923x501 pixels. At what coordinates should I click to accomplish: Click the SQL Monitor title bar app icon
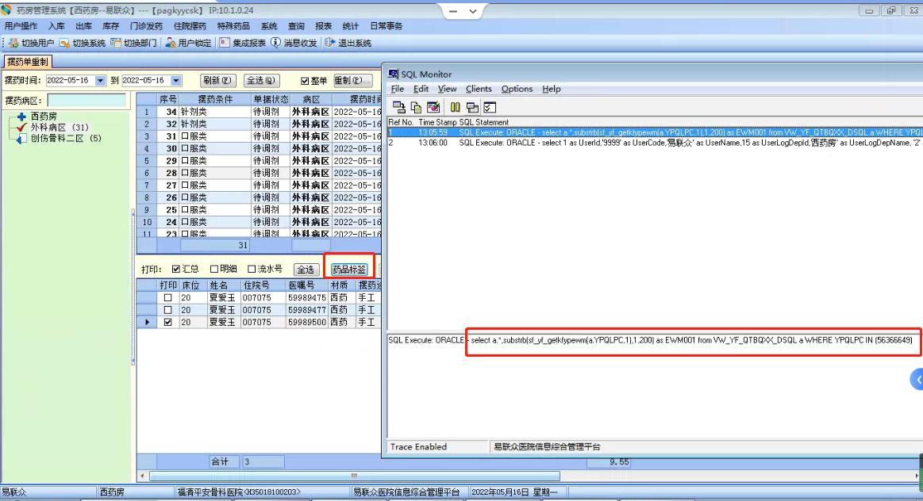point(393,74)
